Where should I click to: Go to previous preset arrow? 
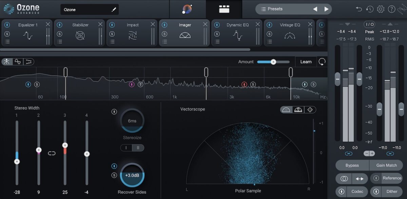point(315,9)
